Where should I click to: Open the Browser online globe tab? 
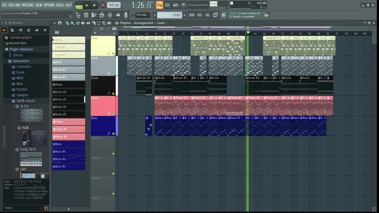(28, 30)
